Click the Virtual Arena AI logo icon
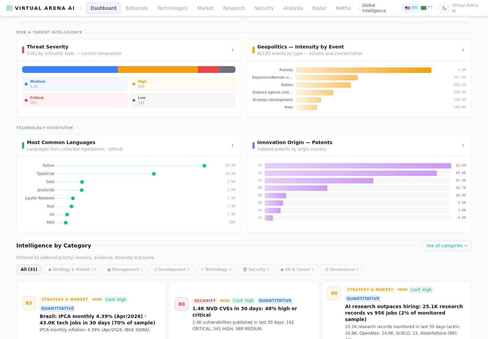The height and width of the screenshot is (339, 488). [x=9, y=8]
